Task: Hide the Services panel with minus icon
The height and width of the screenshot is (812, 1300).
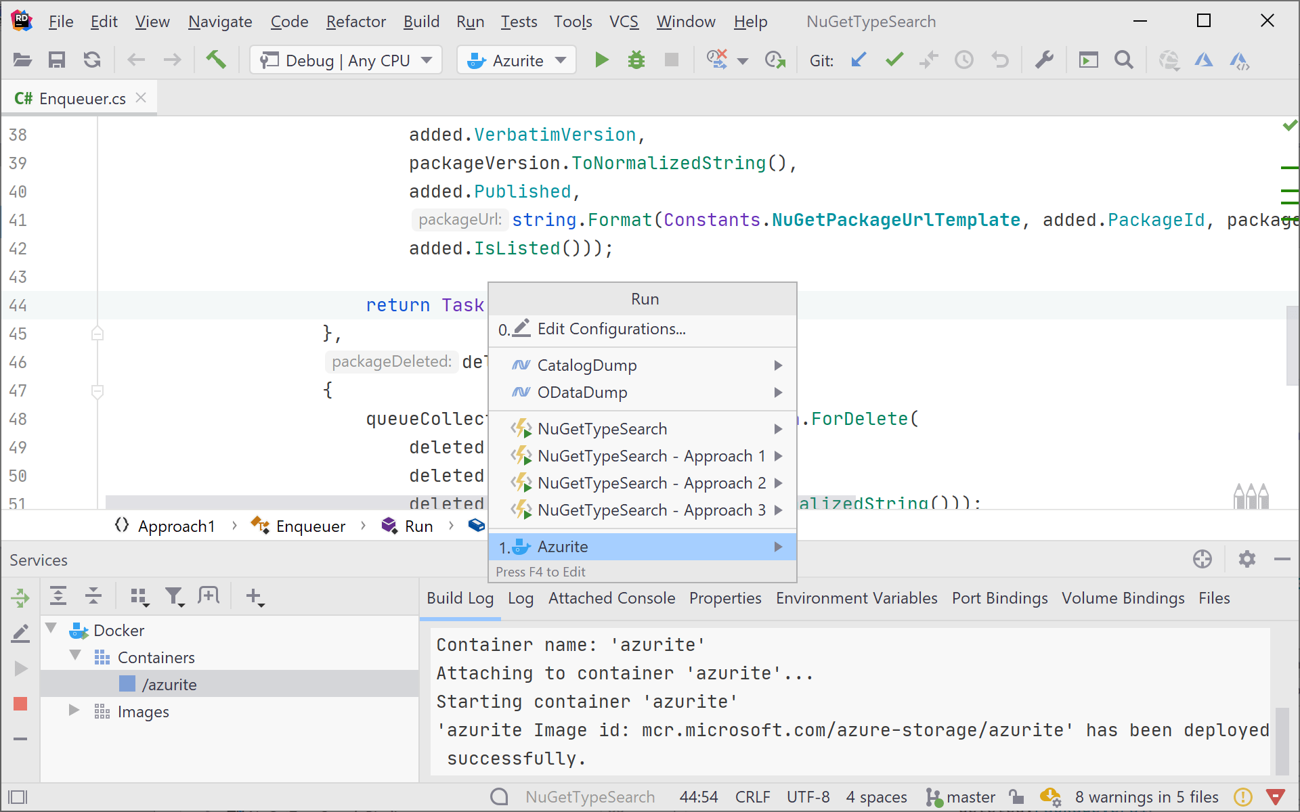Action: [x=1282, y=559]
